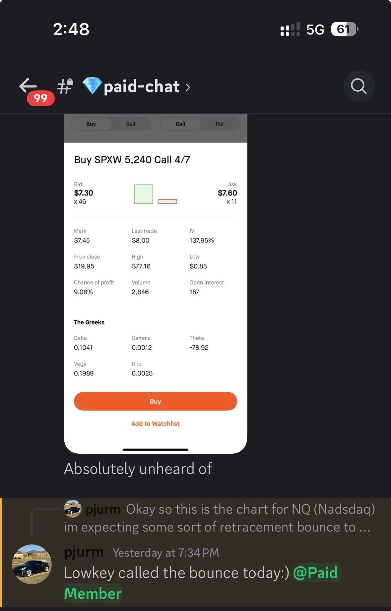Viewport: 391px width, 611px height.
Task: Tap the back arrow icon
Action: coord(28,85)
